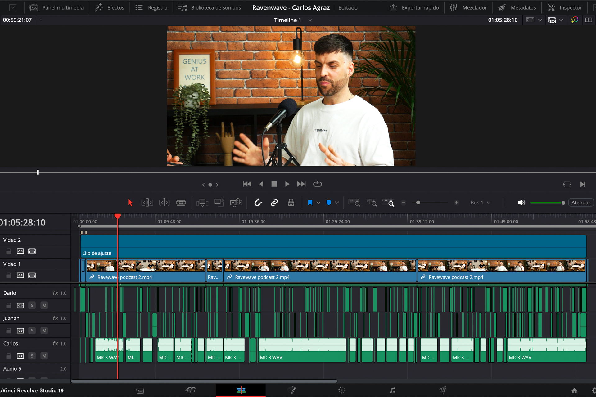Click the Insert Clip toolbar icon
The width and height of the screenshot is (596, 397).
(x=202, y=203)
